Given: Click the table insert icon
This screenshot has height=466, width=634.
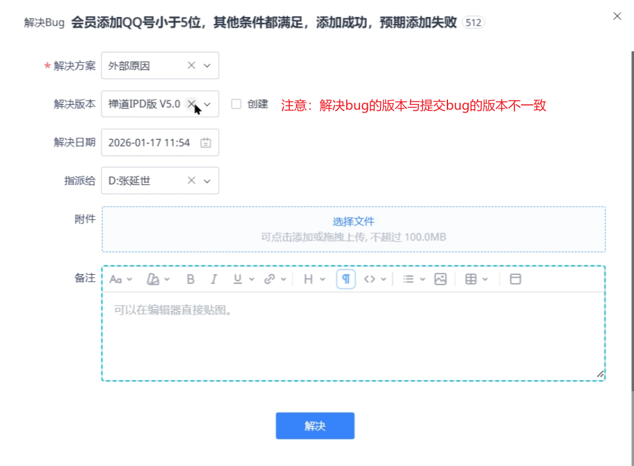Looking at the screenshot, I should pyautogui.click(x=471, y=279).
